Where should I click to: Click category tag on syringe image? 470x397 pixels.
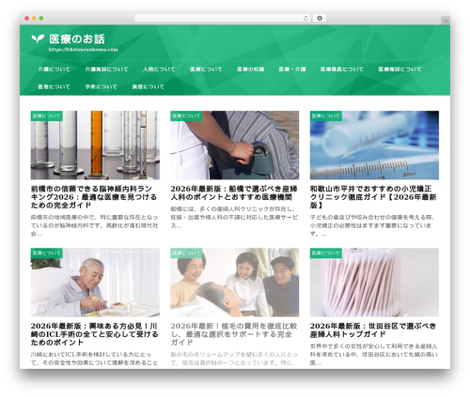tap(326, 115)
